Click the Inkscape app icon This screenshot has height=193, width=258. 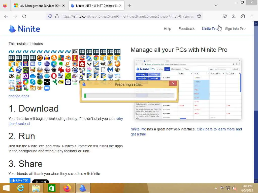pos(54,70)
